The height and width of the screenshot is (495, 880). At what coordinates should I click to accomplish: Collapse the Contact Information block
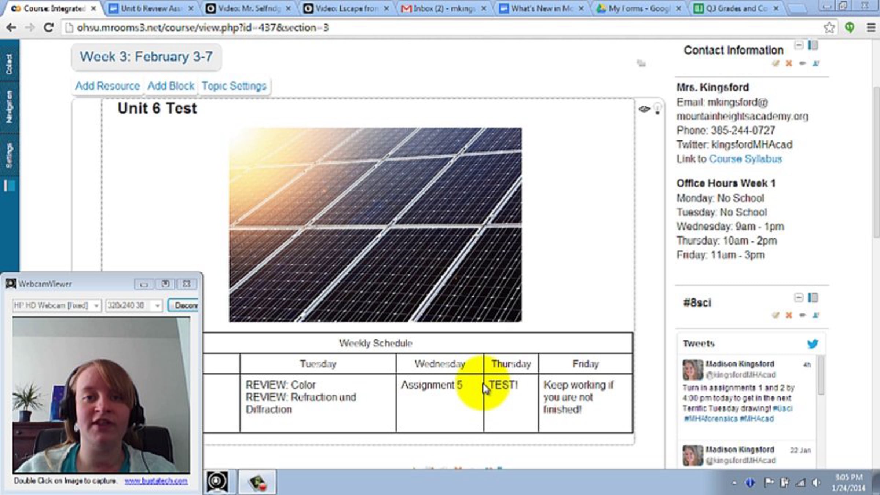pyautogui.click(x=799, y=45)
